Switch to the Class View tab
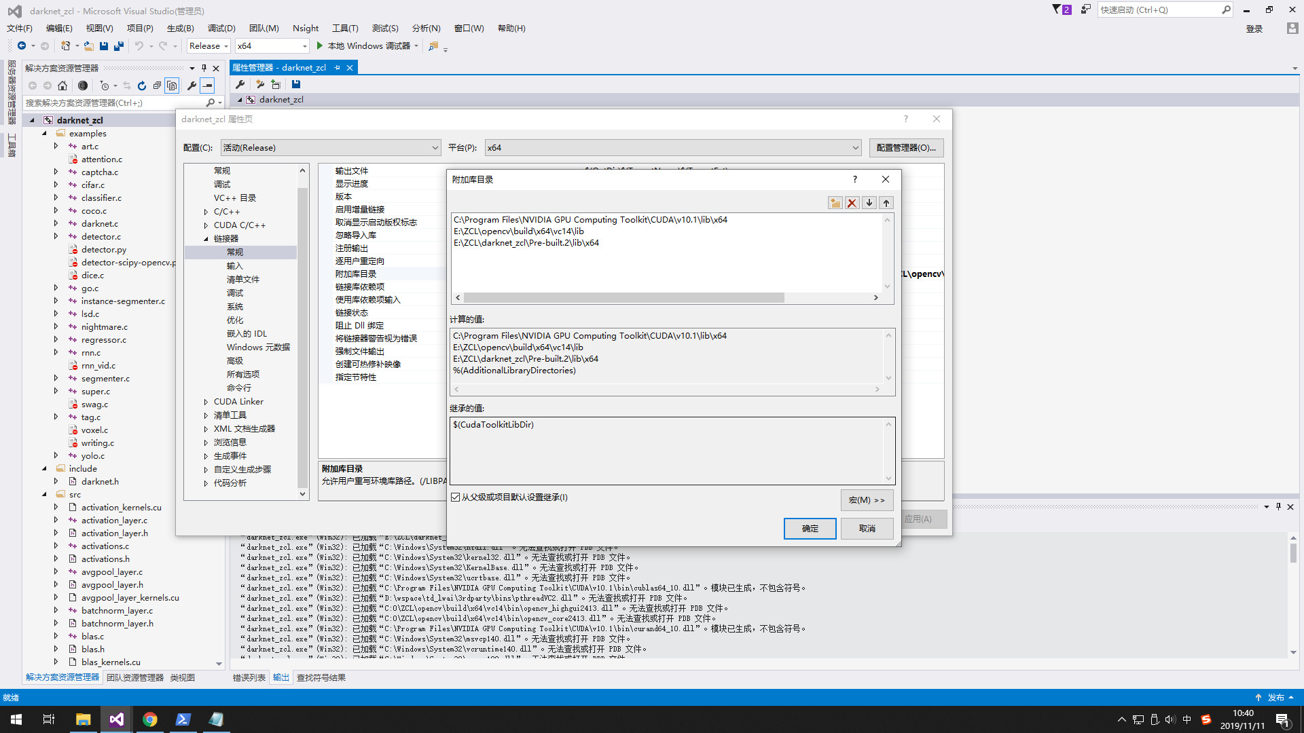Viewport: 1304px width, 733px height. (183, 678)
